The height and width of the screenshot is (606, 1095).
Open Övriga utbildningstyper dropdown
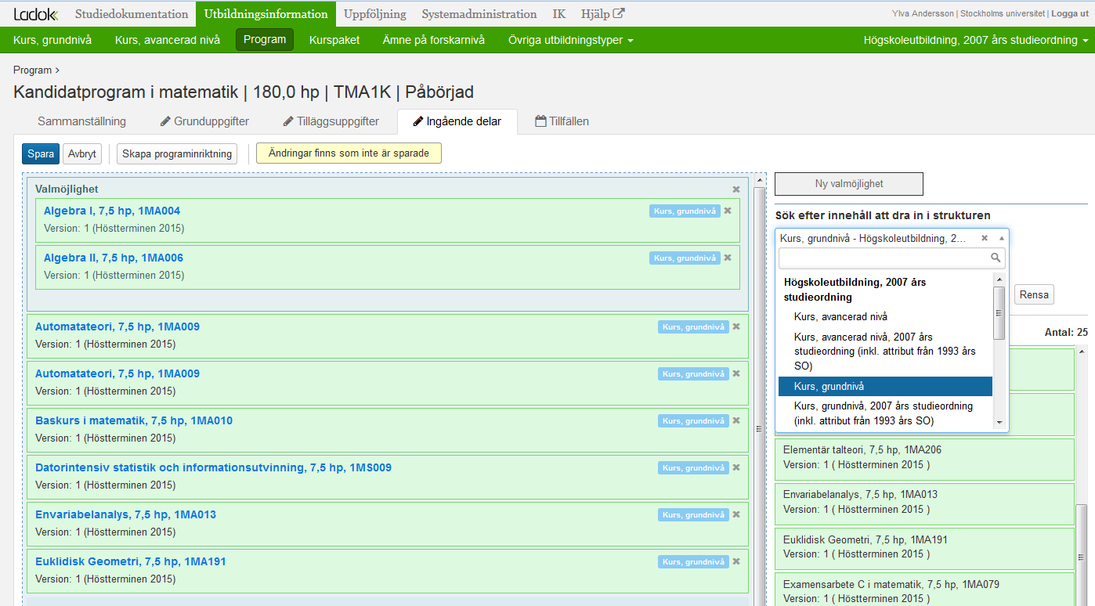pyautogui.click(x=570, y=40)
